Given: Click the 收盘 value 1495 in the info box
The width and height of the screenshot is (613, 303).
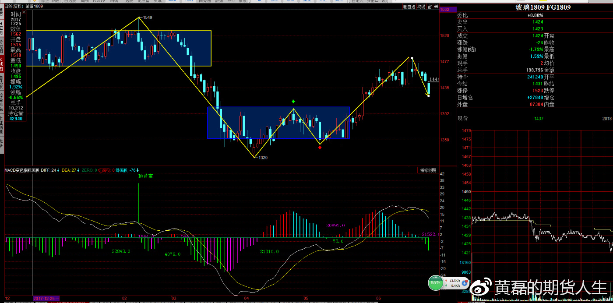Looking at the screenshot, I should 16,76.
